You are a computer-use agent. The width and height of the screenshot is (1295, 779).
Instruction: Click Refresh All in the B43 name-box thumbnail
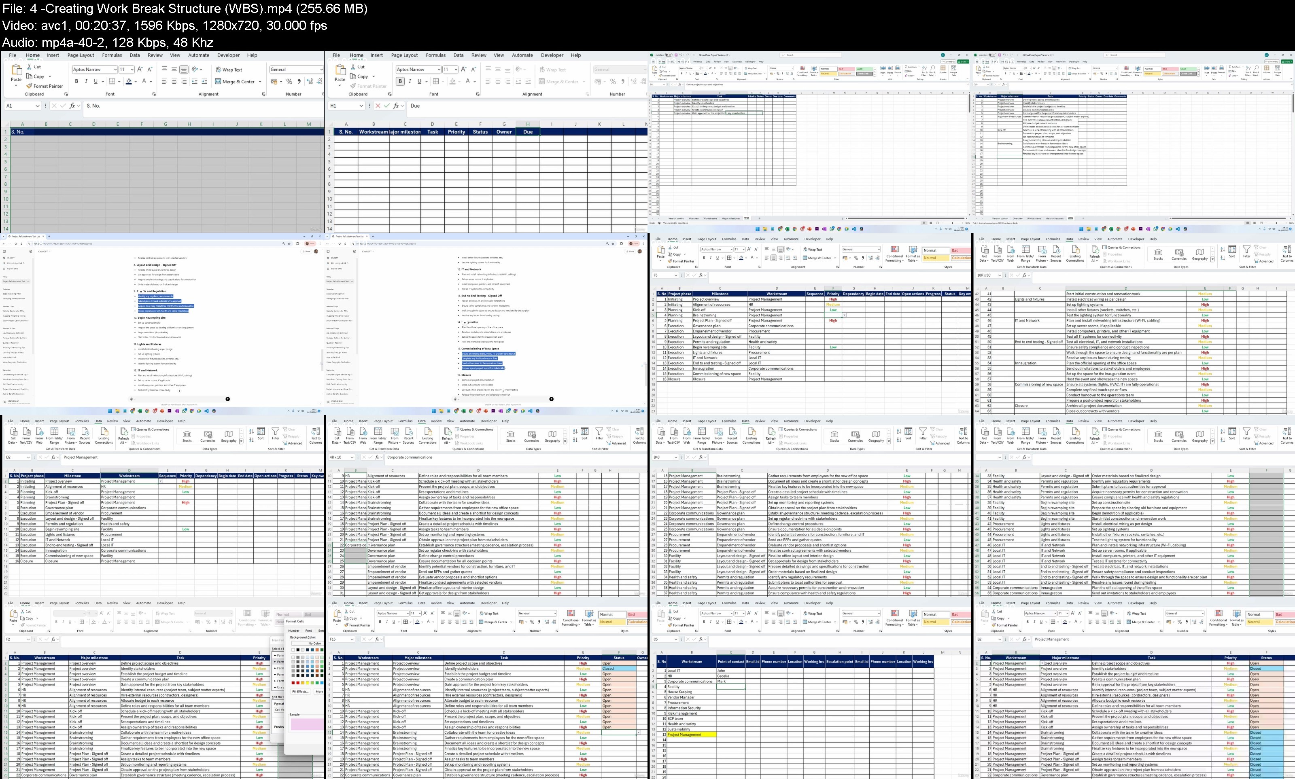[771, 435]
